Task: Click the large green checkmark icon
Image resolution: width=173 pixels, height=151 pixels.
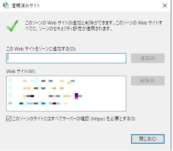Action: coord(12,26)
